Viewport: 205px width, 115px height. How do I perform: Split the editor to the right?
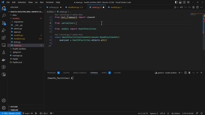(x=197, y=7)
